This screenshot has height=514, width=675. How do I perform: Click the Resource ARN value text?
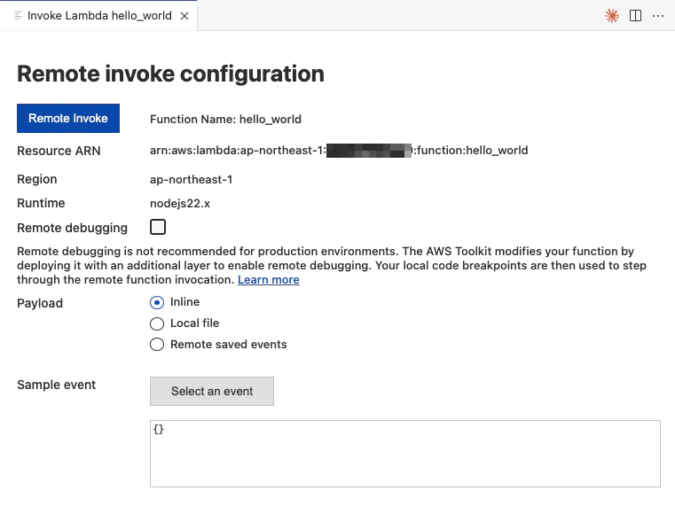[x=339, y=150]
